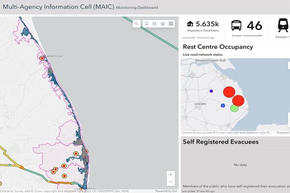The image size is (290, 193).
Task: Select the rest centre marker near Mablethorpe
Action: click(x=42, y=58)
